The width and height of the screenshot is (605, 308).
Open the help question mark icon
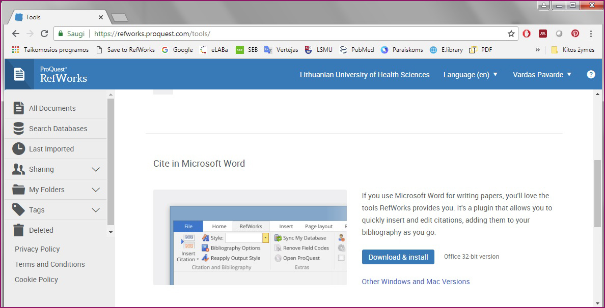tap(591, 74)
